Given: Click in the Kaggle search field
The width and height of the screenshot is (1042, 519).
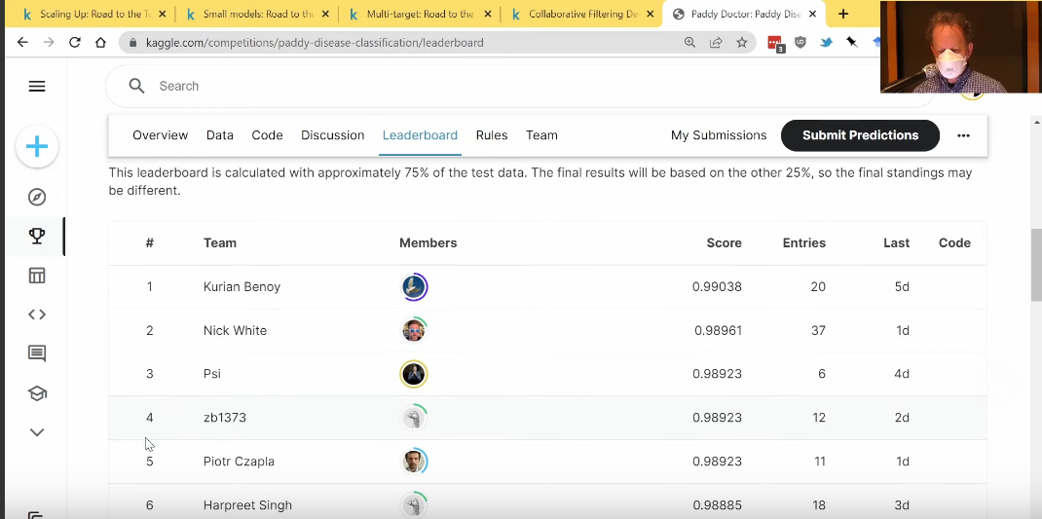Looking at the screenshot, I should click(487, 87).
